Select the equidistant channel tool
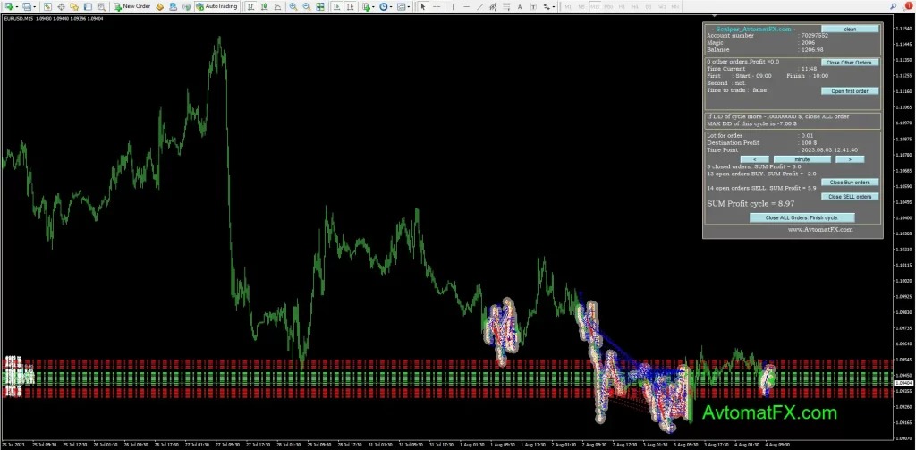Screen dimensions: 916x450 [493, 6]
